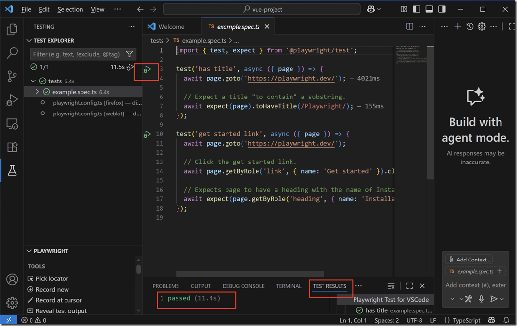Screen dimensions: 517x326
Task: Open more menu bar items ellipsis
Action: (x=118, y=9)
